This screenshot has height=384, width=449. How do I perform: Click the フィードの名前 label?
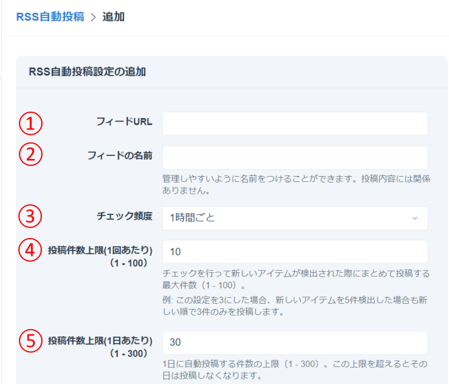point(120,155)
